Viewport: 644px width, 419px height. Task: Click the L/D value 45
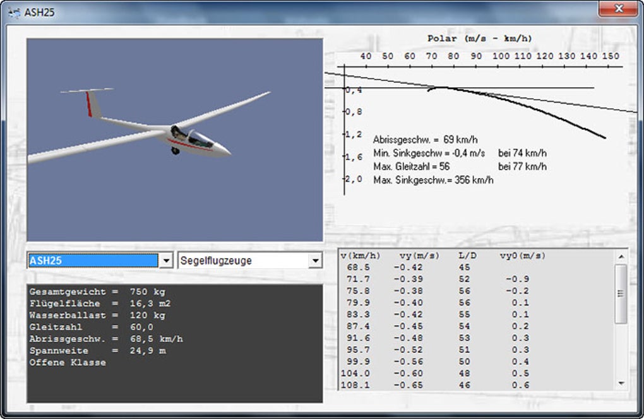tap(465, 267)
